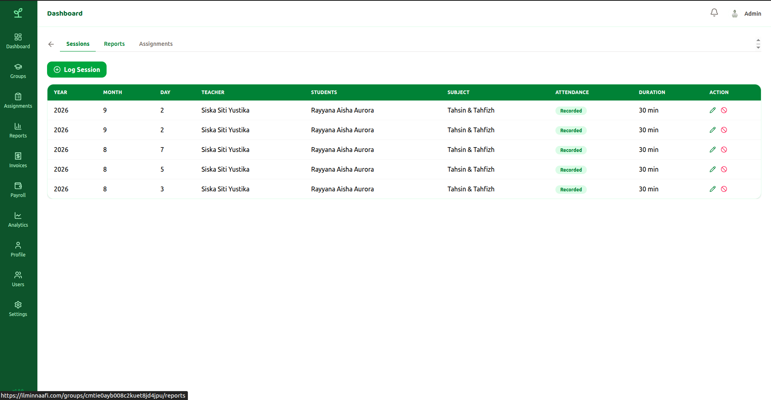Click the down arrow beside the tabs

758,47
